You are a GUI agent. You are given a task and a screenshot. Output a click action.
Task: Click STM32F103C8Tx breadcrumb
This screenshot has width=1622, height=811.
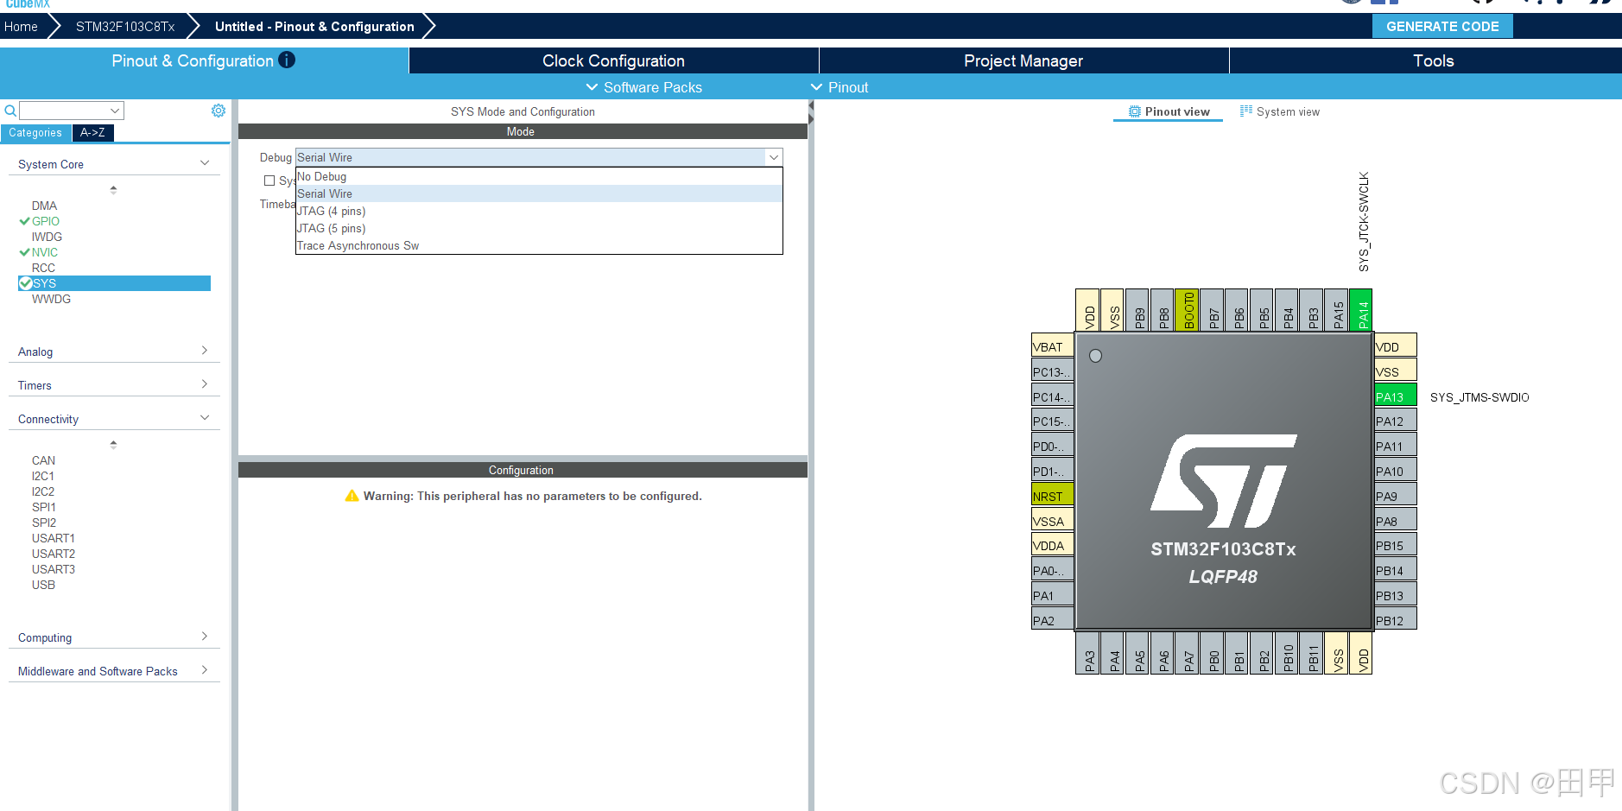click(x=125, y=26)
